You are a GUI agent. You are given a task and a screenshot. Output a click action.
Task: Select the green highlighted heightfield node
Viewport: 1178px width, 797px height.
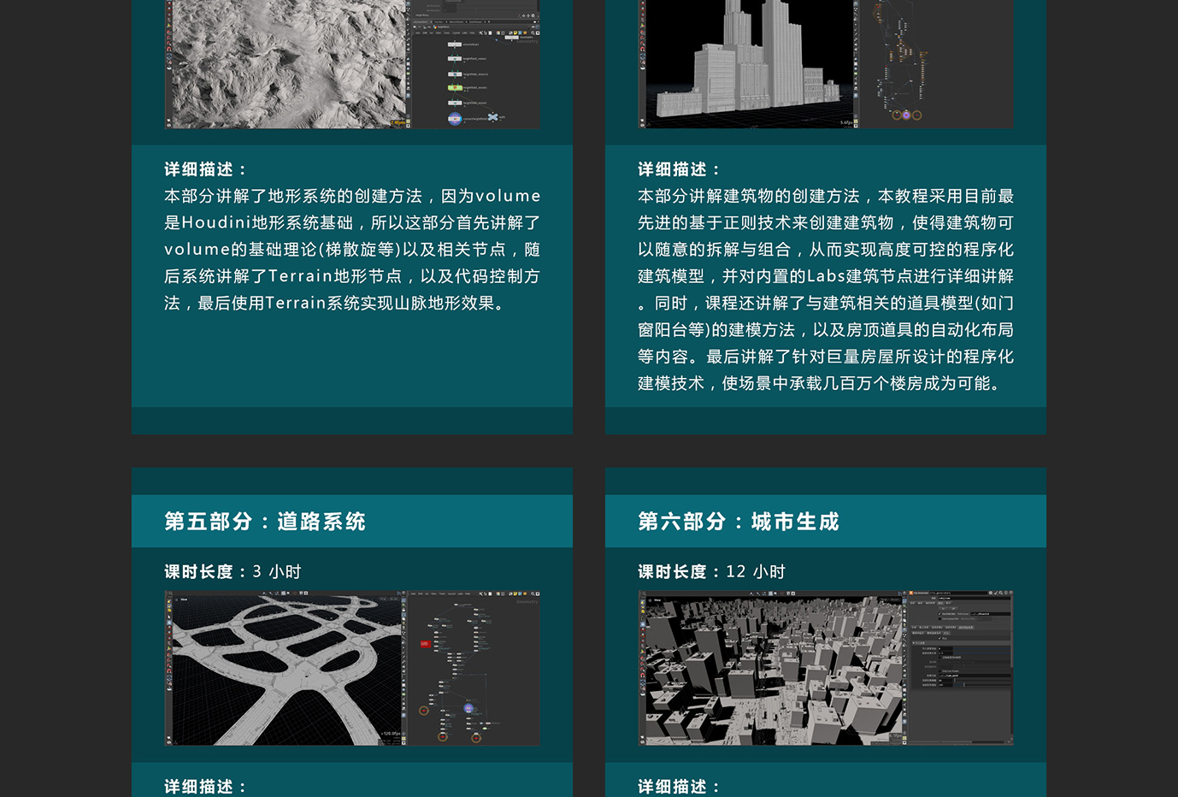click(x=455, y=87)
